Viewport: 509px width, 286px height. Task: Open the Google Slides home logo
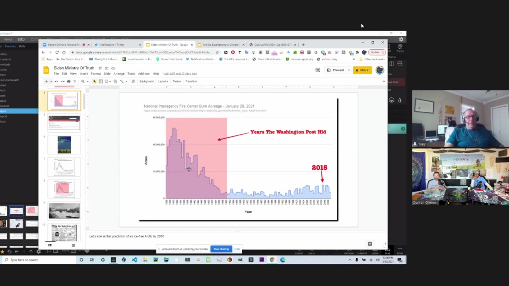tap(46, 70)
